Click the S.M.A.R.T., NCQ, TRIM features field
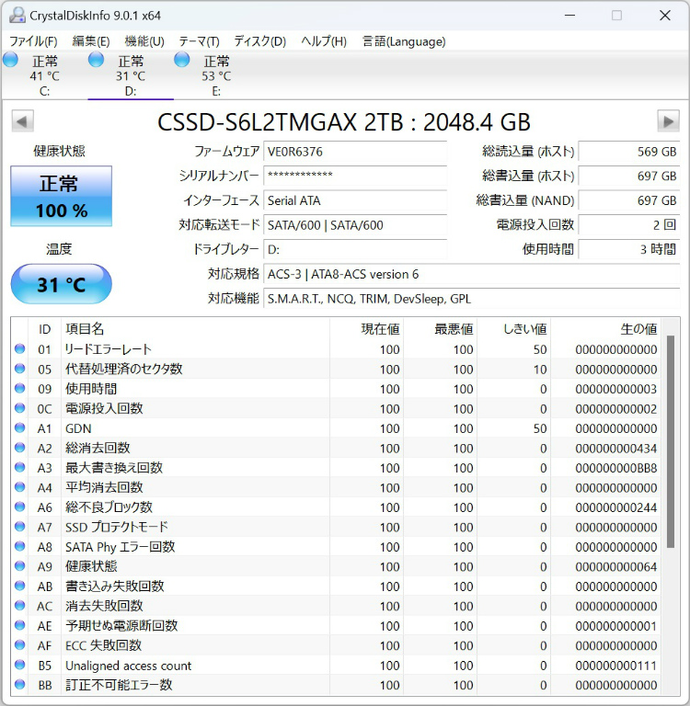The height and width of the screenshot is (706, 690). (x=471, y=299)
